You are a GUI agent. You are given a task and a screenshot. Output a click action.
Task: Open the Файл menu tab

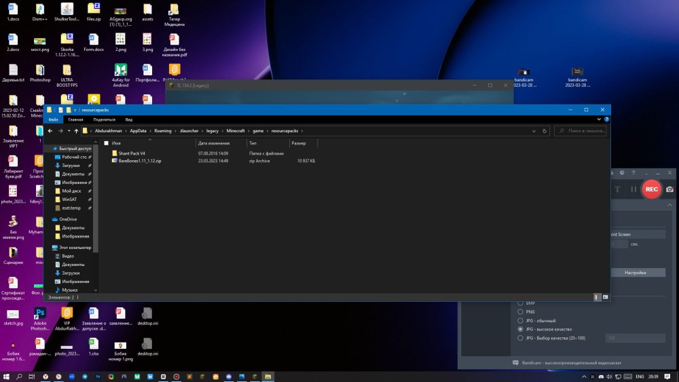tap(53, 119)
